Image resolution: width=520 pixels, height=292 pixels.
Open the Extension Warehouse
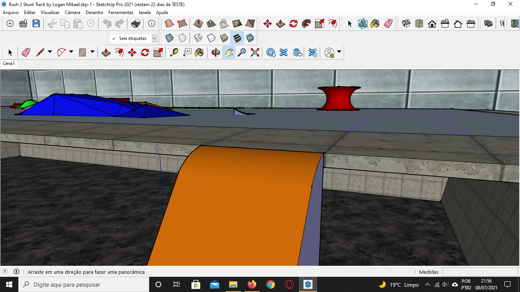(284, 52)
